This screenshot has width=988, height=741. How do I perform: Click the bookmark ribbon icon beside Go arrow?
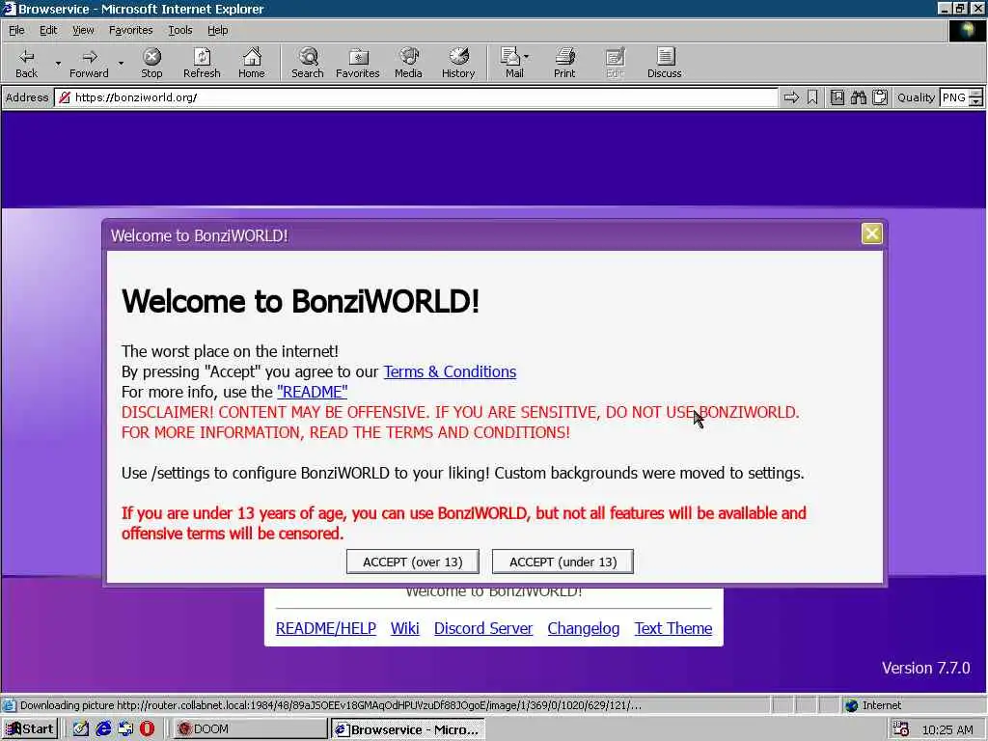coord(812,97)
